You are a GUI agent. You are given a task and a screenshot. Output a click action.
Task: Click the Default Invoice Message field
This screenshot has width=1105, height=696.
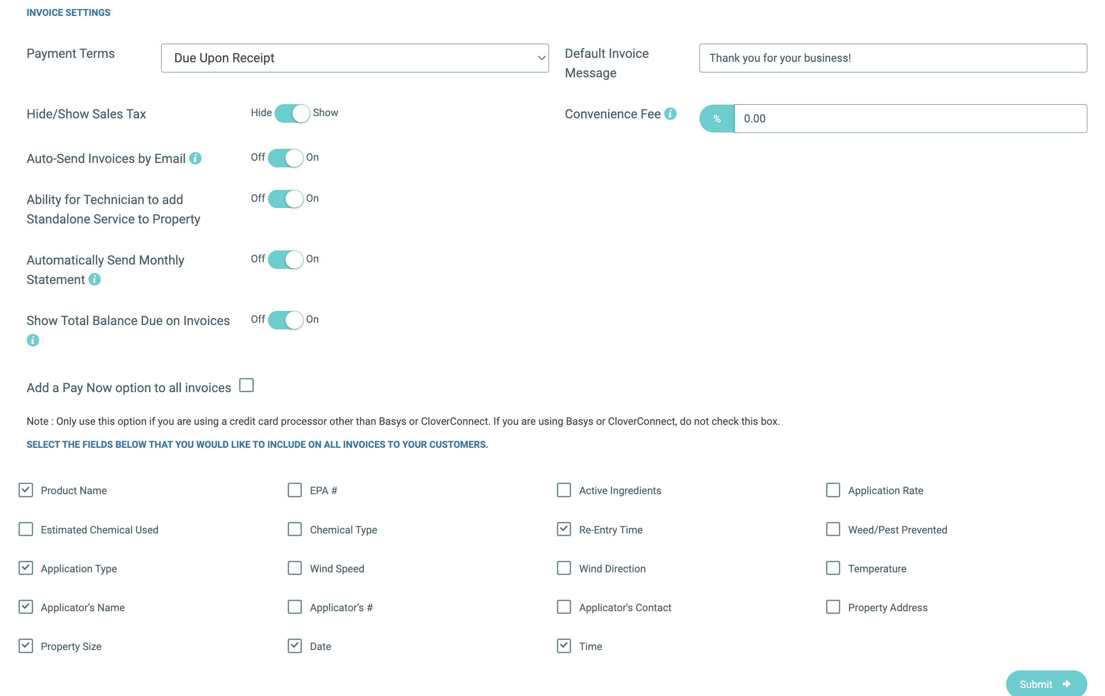click(892, 58)
